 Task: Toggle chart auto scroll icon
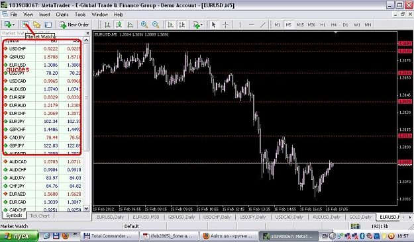tap(170, 24)
